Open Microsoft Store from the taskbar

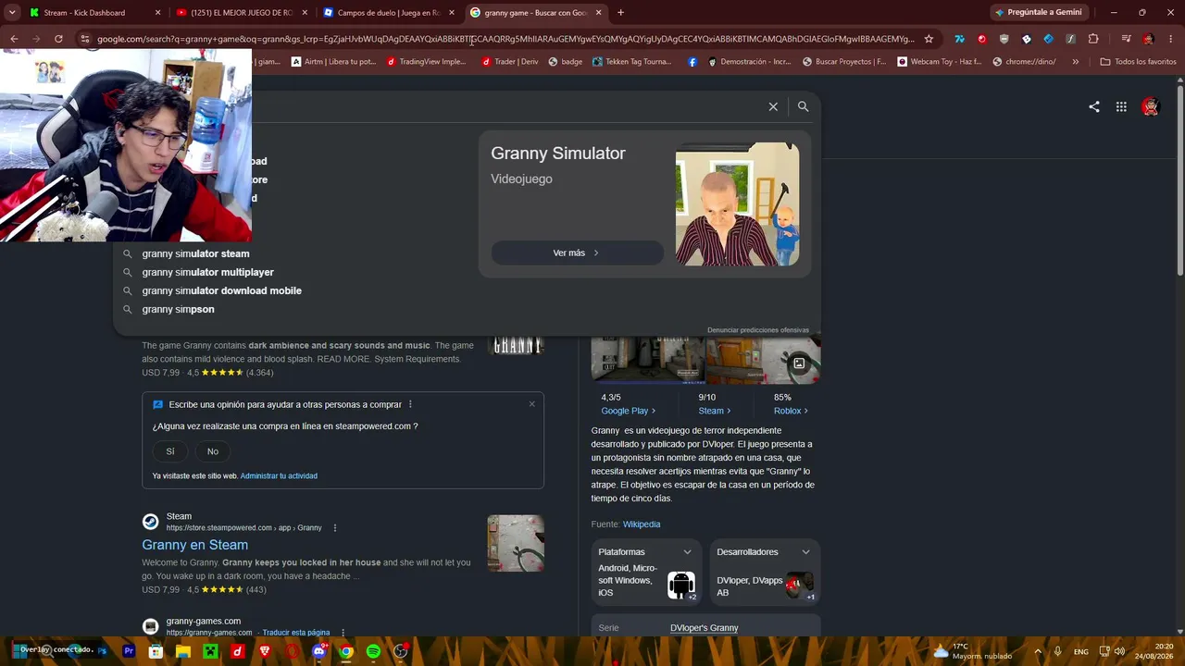pyautogui.click(x=156, y=651)
